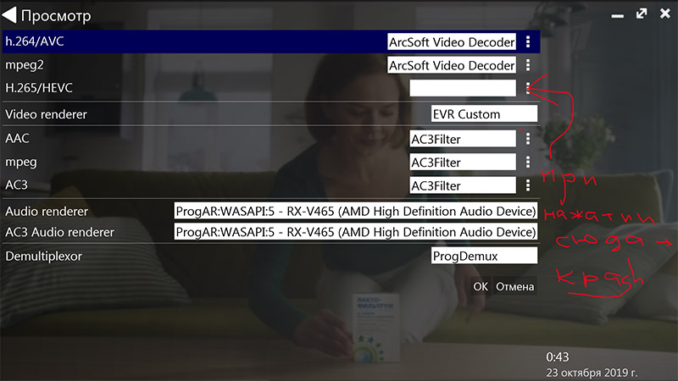Confirm settings with OK
The width and height of the screenshot is (678, 381).
[481, 287]
